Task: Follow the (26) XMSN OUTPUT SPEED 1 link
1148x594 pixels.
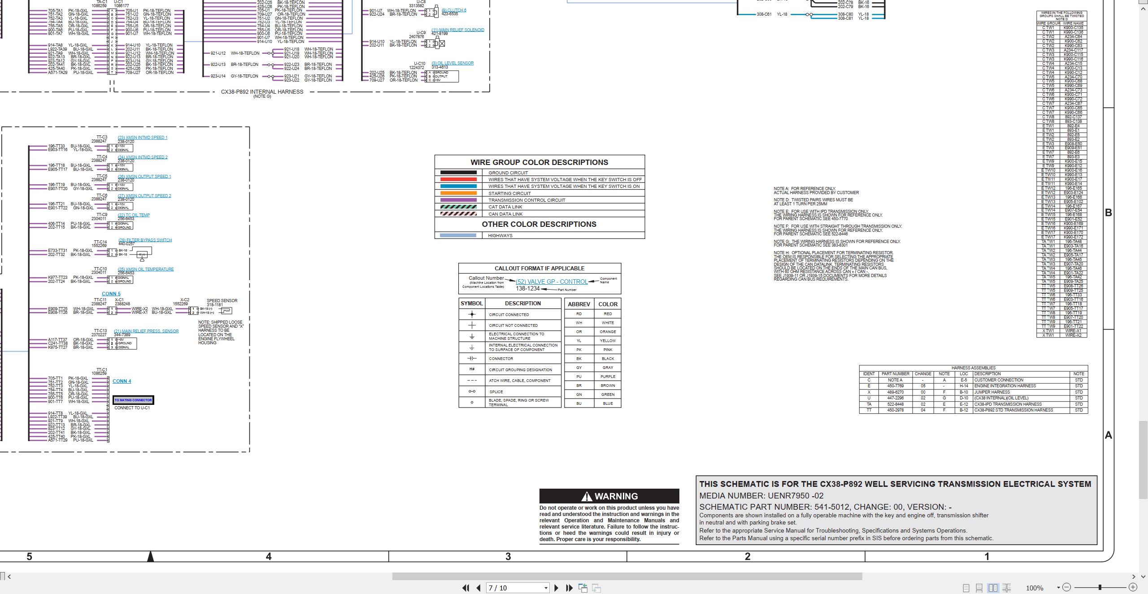Action: 144,176
